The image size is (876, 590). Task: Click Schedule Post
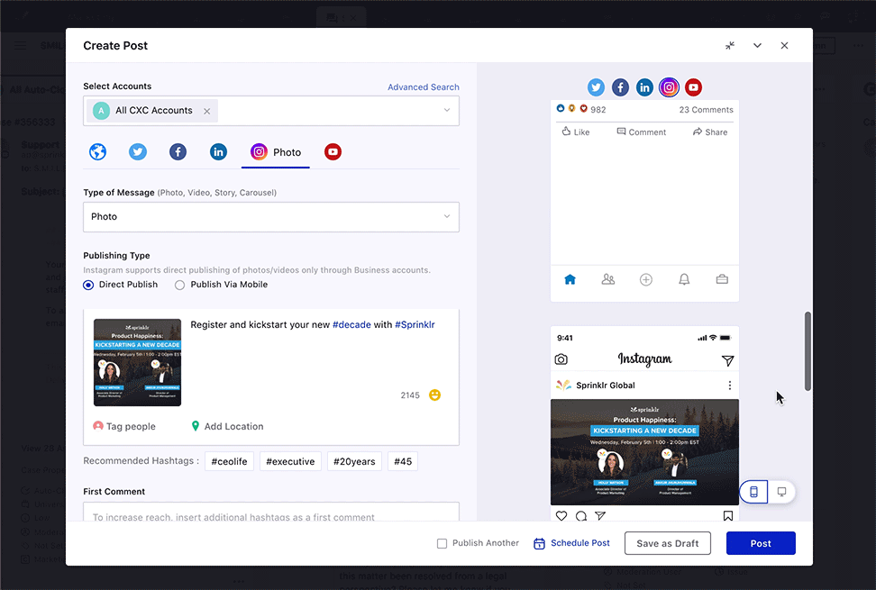pos(572,543)
